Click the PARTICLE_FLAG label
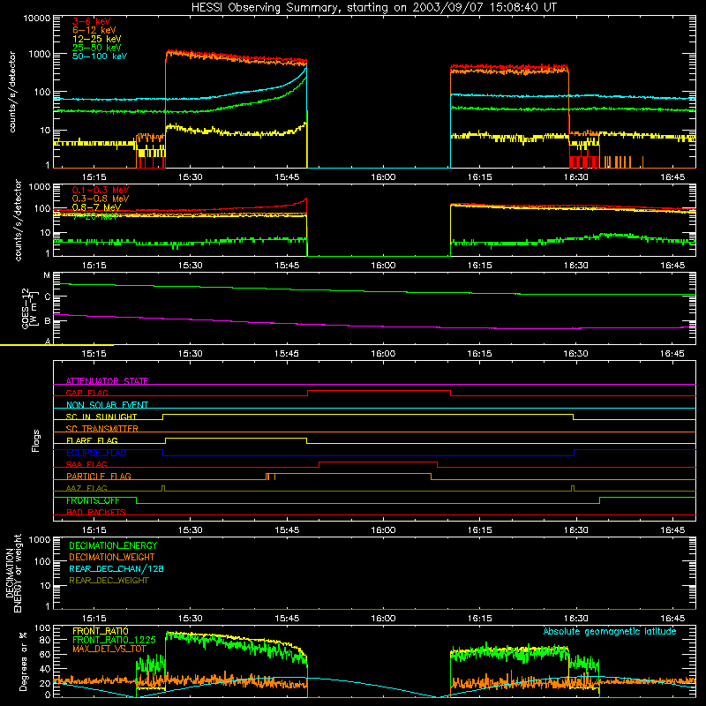The height and width of the screenshot is (706, 706). point(99,476)
